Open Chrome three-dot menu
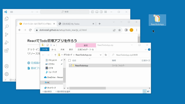 [137, 30]
